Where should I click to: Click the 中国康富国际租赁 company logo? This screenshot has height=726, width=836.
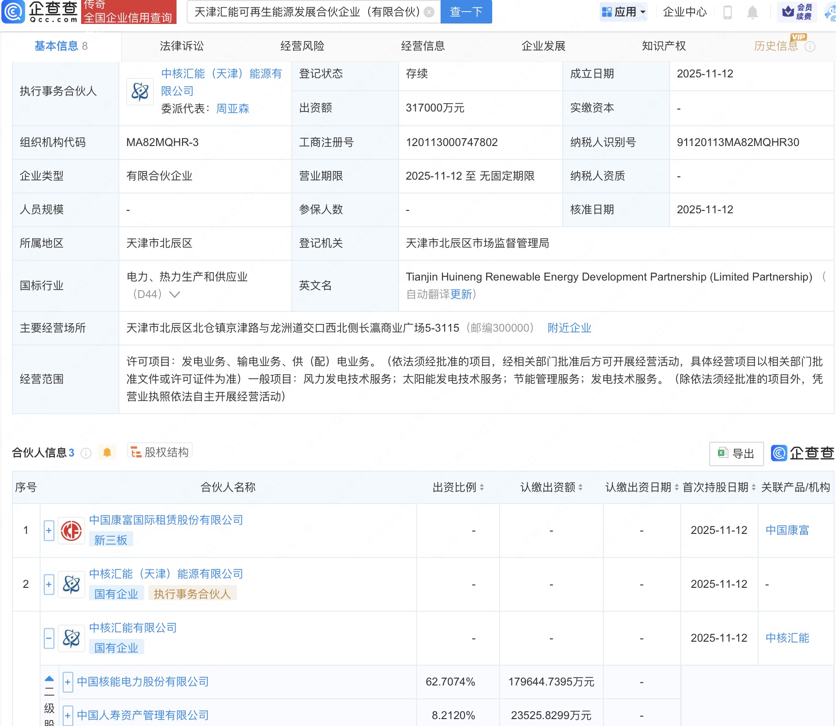point(71,531)
